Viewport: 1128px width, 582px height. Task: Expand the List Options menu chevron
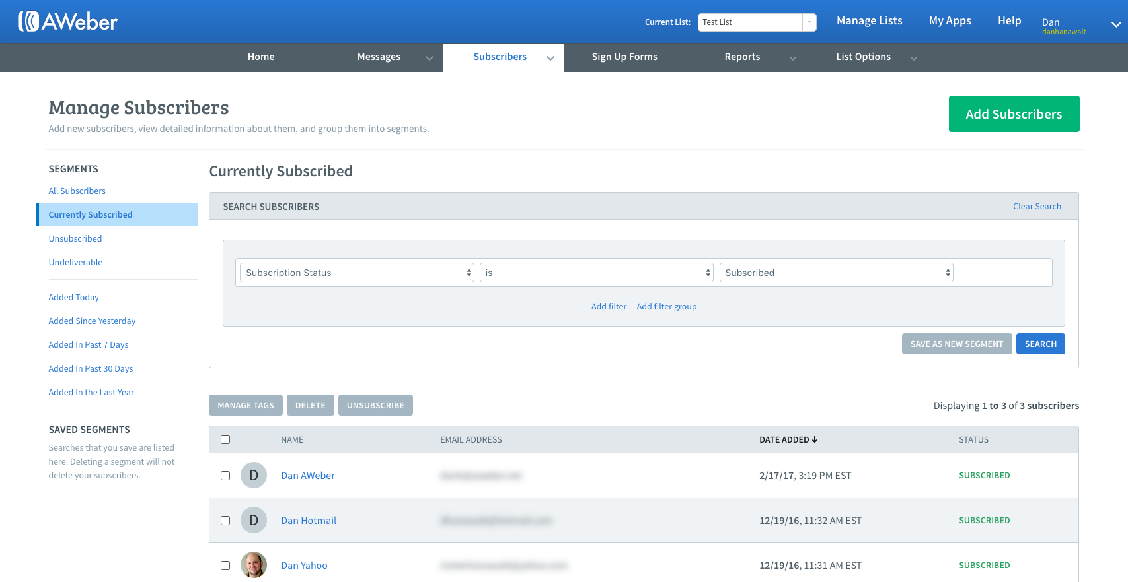914,58
